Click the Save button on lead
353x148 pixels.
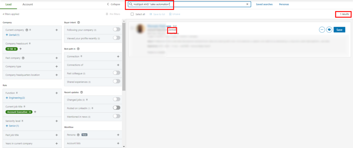pyautogui.click(x=339, y=30)
